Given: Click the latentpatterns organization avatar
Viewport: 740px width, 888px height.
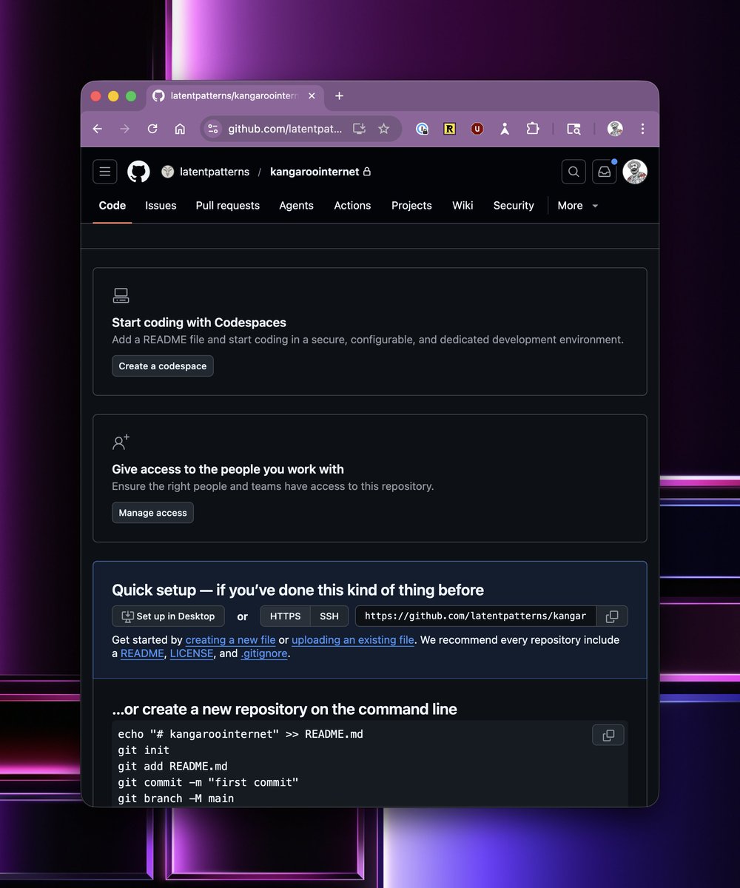Looking at the screenshot, I should [x=167, y=172].
